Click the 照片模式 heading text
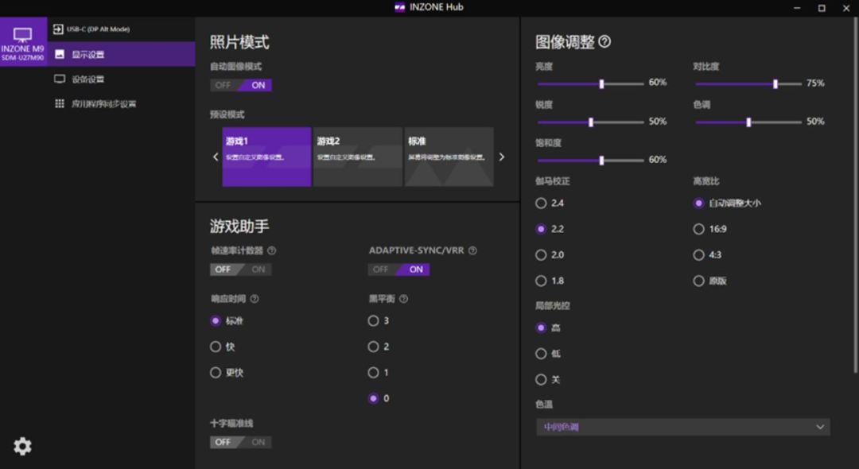The height and width of the screenshot is (469, 859). coord(239,42)
